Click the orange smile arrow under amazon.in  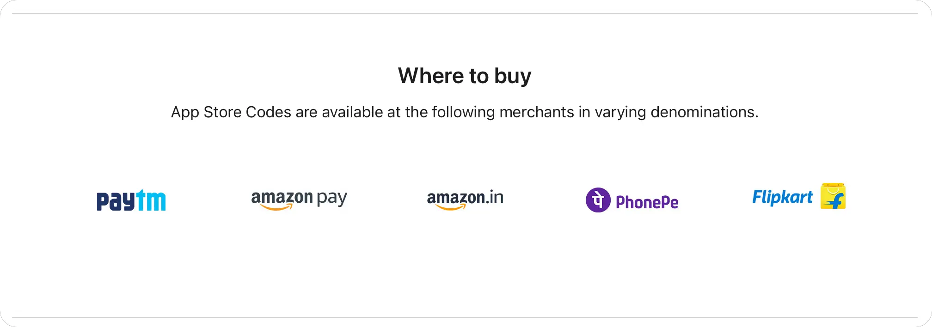451,207
